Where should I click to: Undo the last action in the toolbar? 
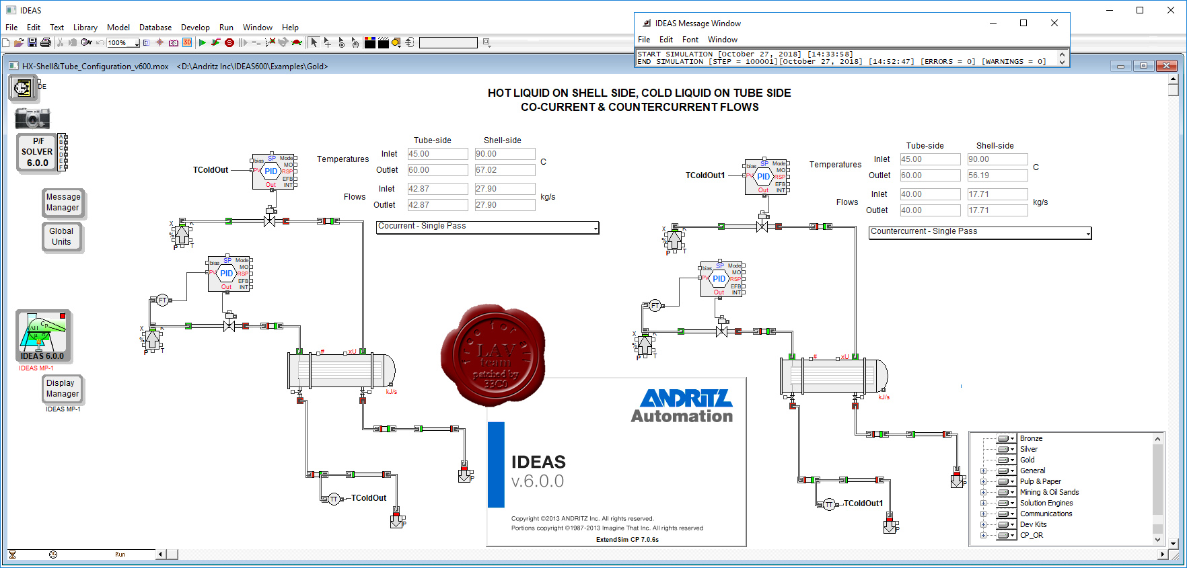point(100,42)
